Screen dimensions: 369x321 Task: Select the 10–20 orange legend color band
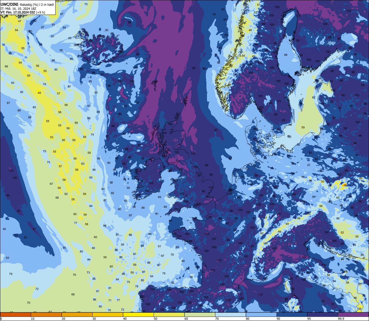(46, 314)
